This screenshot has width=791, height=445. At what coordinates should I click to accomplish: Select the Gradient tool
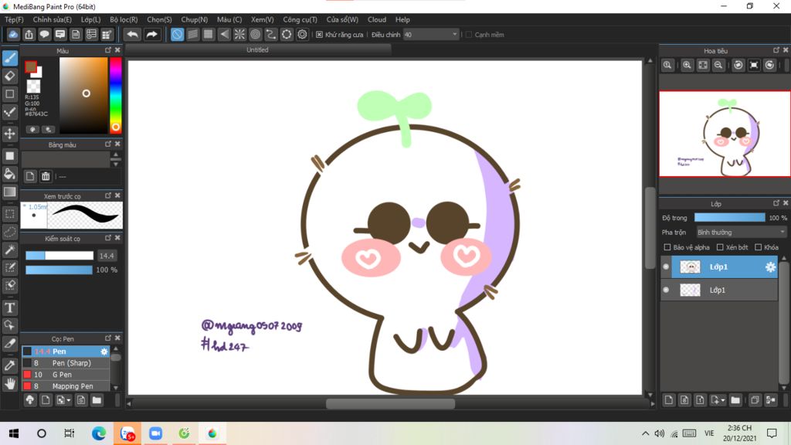tap(10, 192)
